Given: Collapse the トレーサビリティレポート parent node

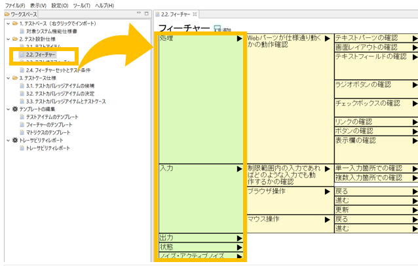Looking at the screenshot, I should pos(9,140).
